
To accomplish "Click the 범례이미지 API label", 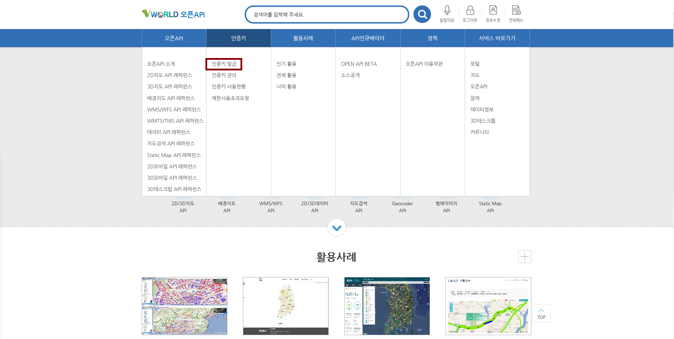I will (446, 207).
